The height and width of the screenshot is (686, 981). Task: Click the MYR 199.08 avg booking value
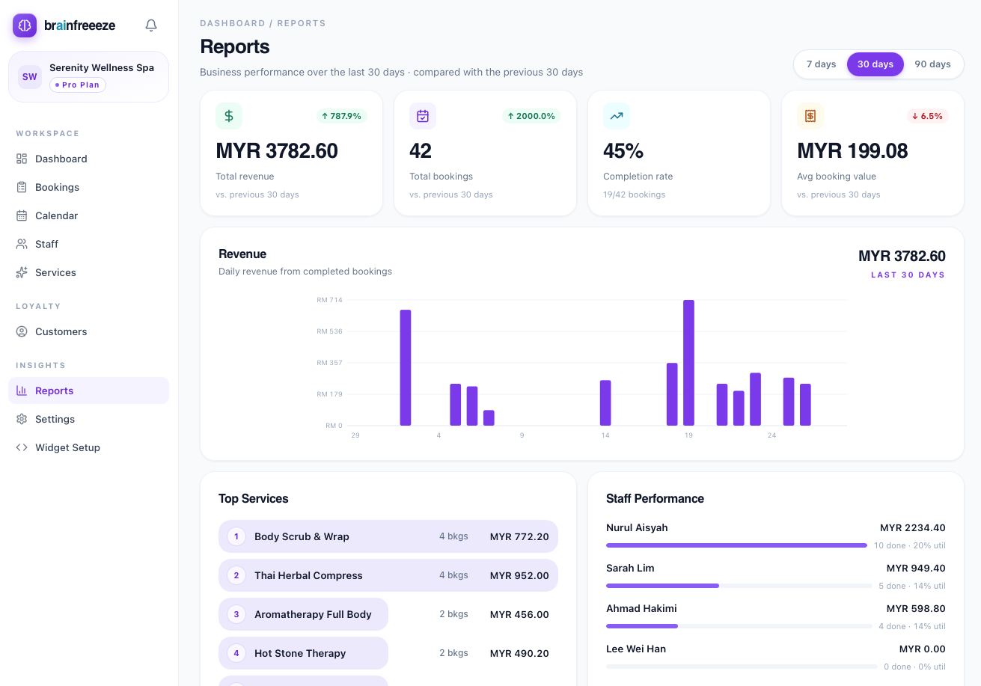tap(852, 151)
